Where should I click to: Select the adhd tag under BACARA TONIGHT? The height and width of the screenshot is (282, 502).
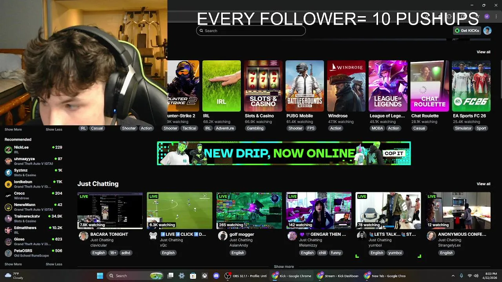click(125, 253)
